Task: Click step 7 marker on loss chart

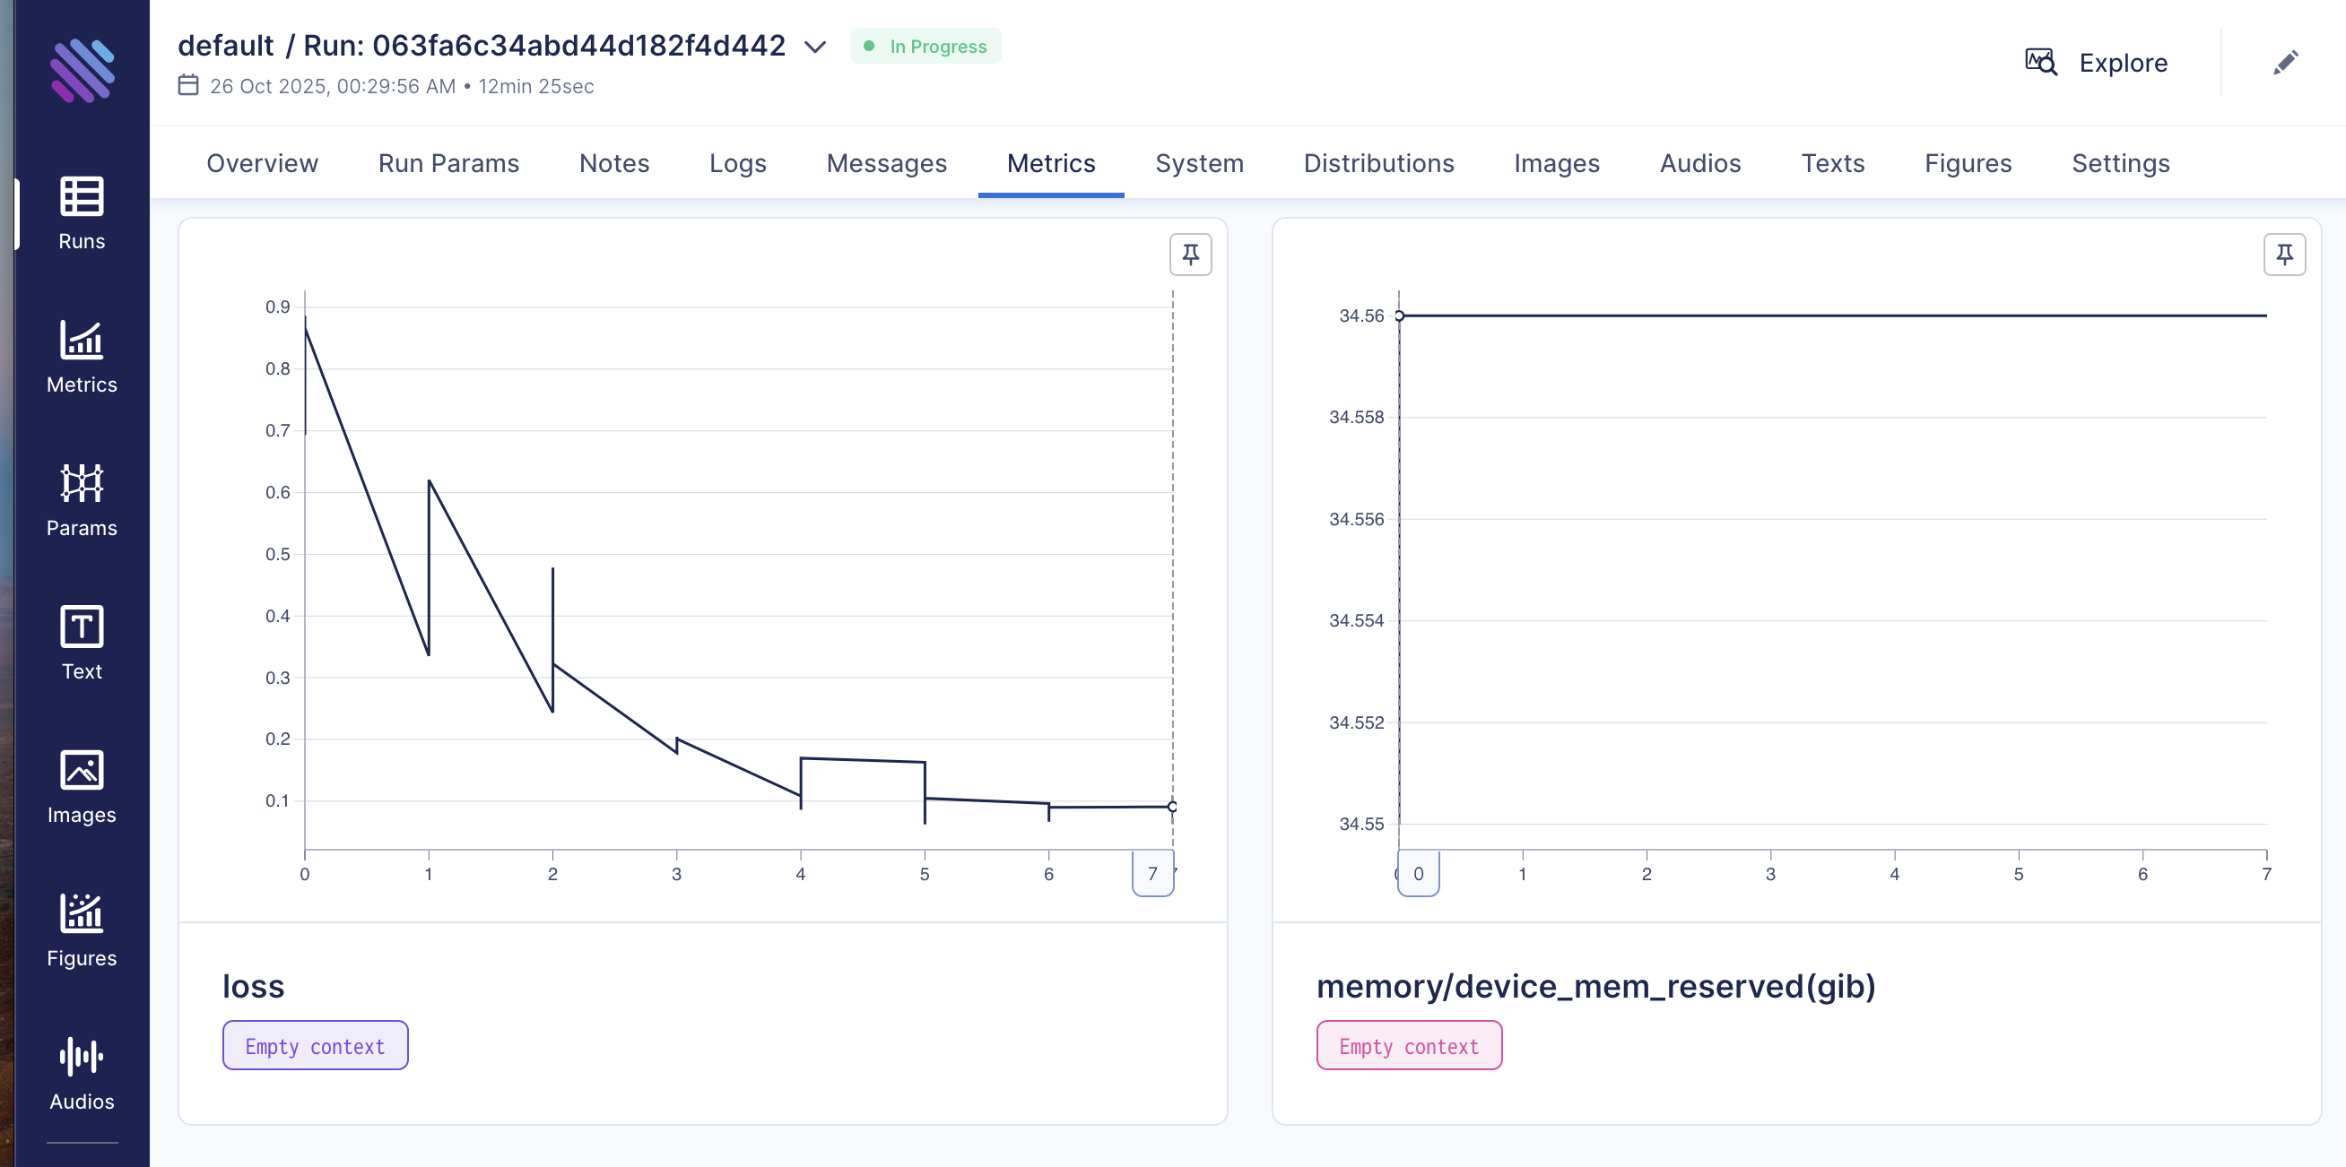Action: click(1152, 873)
